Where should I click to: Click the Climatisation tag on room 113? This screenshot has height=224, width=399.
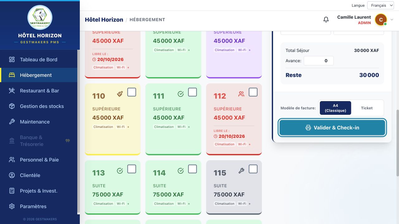(103, 204)
